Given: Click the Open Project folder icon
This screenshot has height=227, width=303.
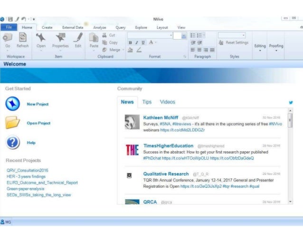Looking at the screenshot, I should click(x=12, y=122).
